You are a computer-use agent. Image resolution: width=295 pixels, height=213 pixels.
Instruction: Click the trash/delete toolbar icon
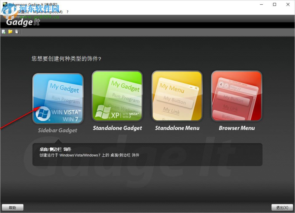[x=17, y=32]
